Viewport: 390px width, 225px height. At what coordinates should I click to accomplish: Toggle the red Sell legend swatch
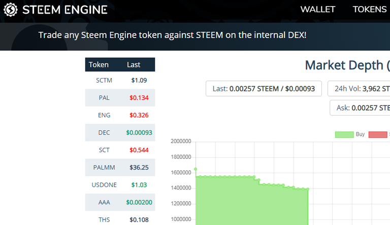coord(378,135)
